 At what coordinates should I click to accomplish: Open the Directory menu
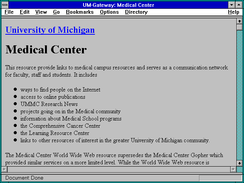pyautogui.click(x=136, y=12)
